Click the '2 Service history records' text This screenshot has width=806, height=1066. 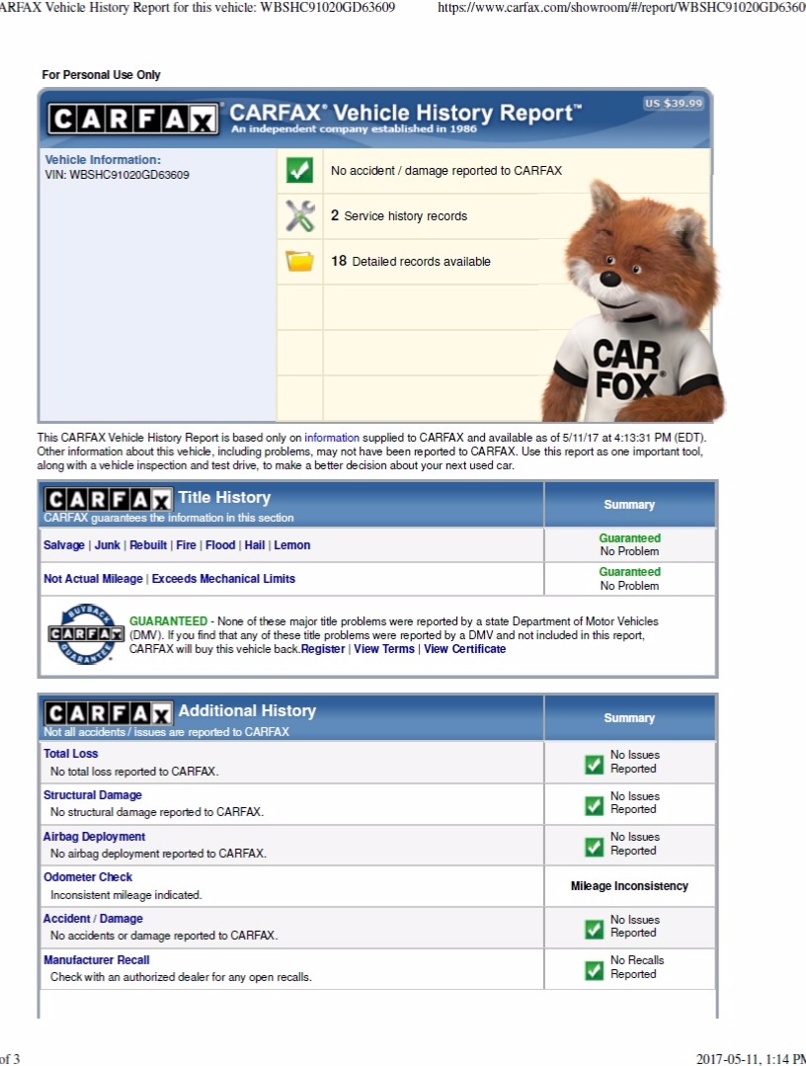(x=399, y=215)
